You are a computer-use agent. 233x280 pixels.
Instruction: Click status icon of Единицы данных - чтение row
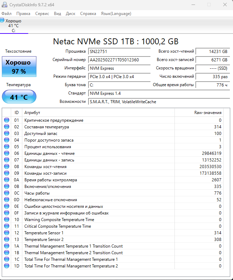pos(7,153)
